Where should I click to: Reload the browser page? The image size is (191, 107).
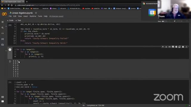coord(8,5)
